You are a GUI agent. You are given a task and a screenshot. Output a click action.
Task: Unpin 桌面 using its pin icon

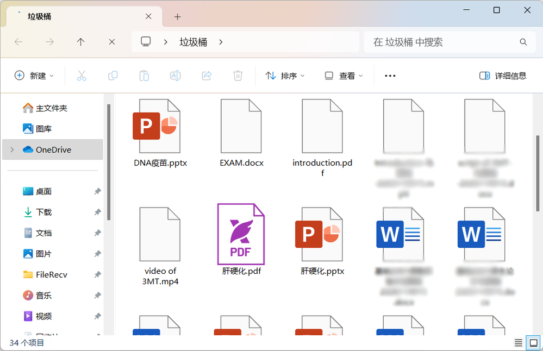pos(98,191)
